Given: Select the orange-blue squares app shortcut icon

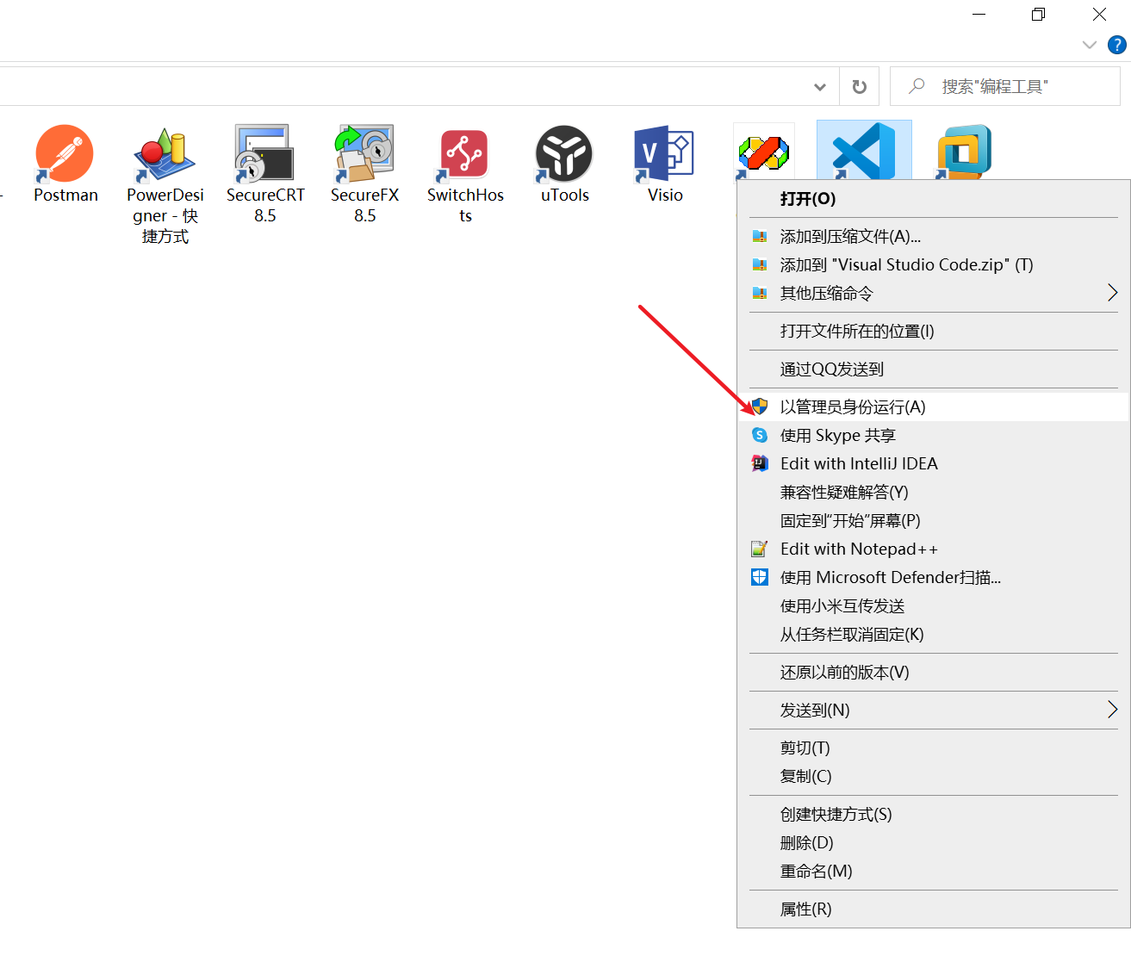Looking at the screenshot, I should (x=964, y=151).
